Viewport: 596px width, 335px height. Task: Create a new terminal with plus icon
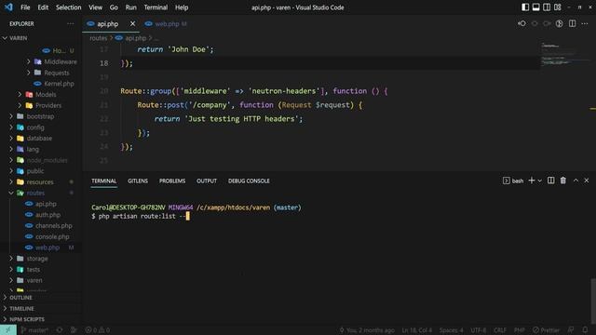532,181
